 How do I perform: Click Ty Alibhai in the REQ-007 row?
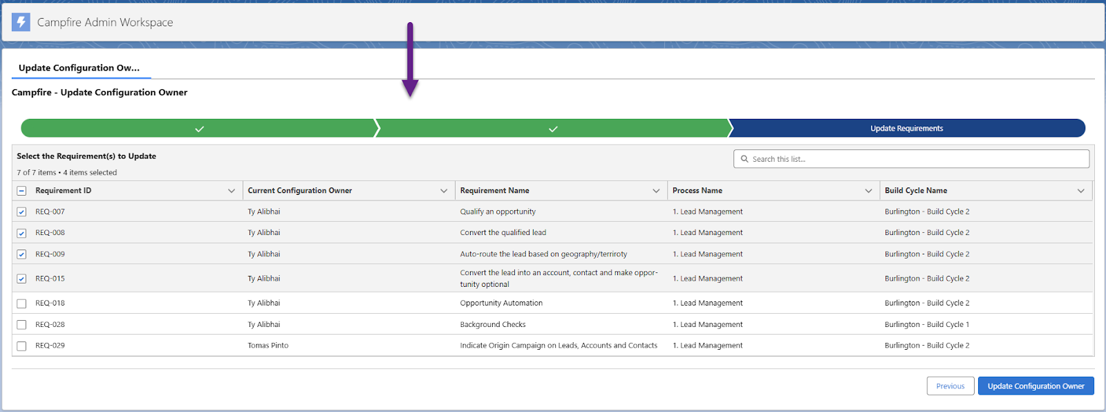pos(264,212)
